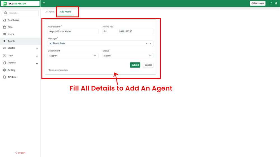Image resolution: width=280 pixels, height=157 pixels.
Task: Open the Status dropdown
Action: tap(128, 56)
